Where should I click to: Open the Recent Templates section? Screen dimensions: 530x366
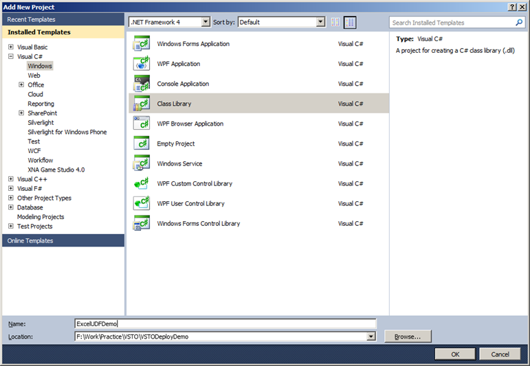pyautogui.click(x=63, y=20)
